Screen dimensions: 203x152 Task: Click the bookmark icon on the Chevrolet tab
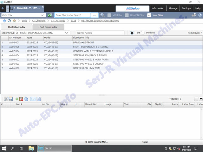(12, 9)
